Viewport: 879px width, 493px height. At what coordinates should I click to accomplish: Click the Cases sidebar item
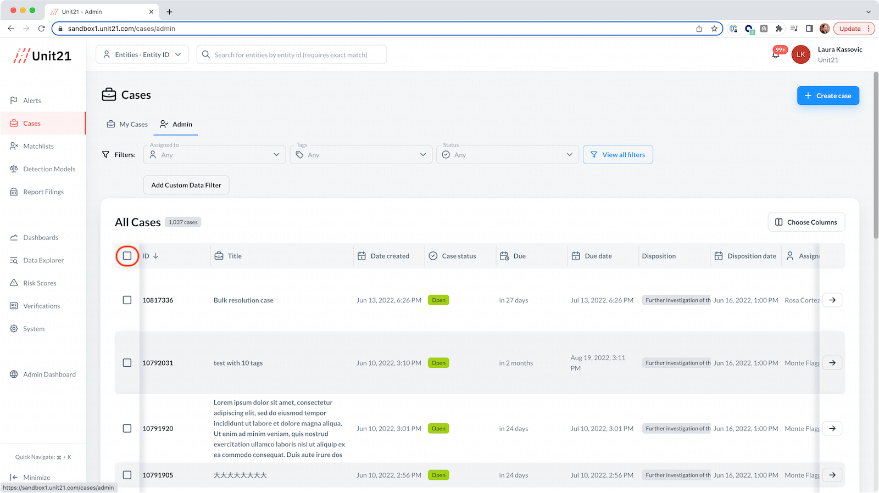coord(43,123)
